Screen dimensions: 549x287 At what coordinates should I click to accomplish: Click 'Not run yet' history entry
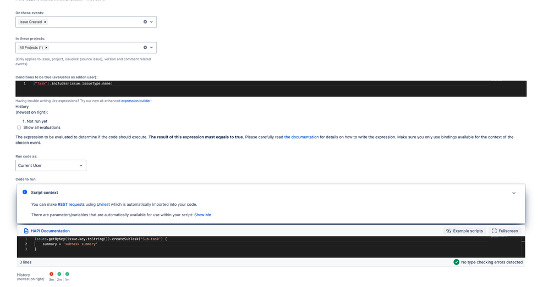[x=37, y=121]
